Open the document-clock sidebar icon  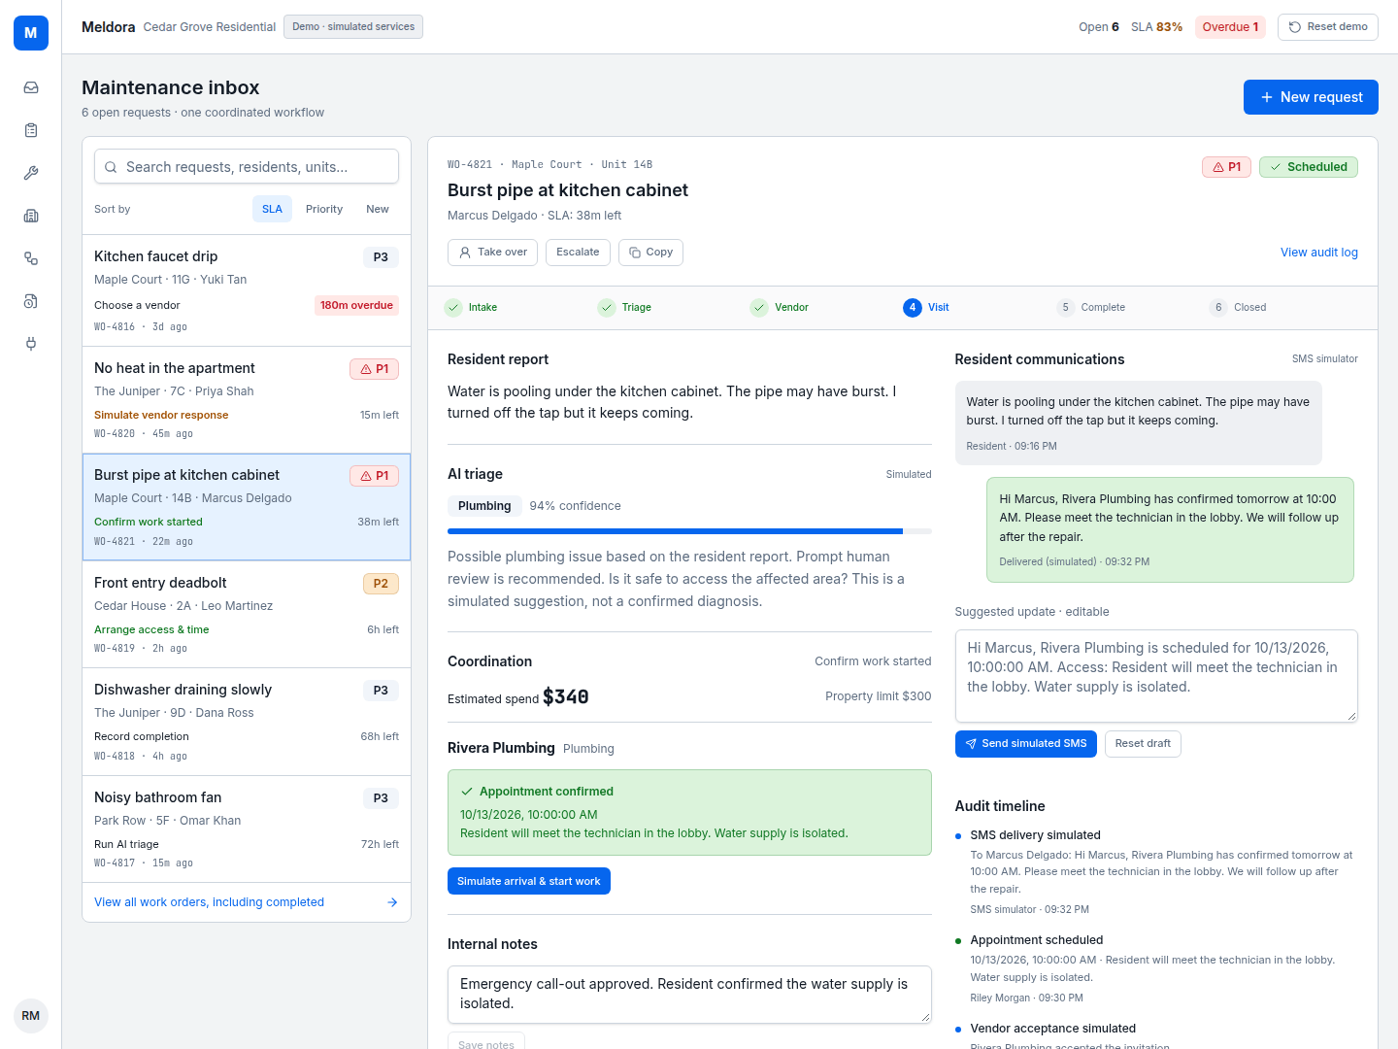coord(31,301)
